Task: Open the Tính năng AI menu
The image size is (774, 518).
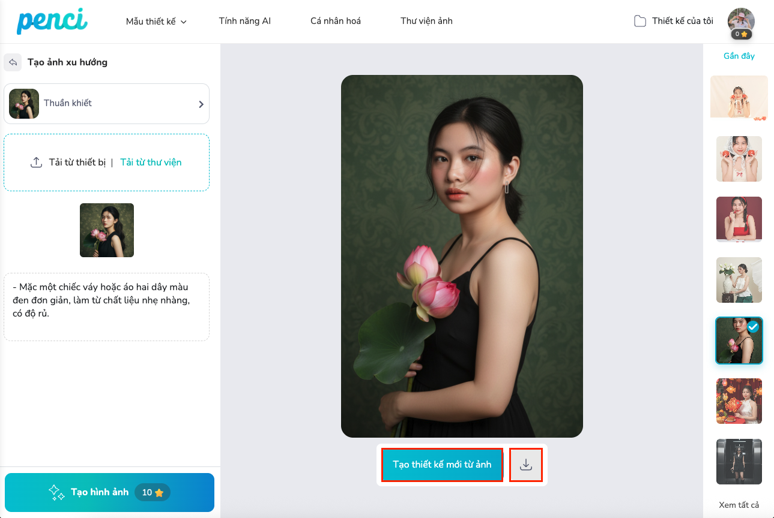Action: point(245,21)
